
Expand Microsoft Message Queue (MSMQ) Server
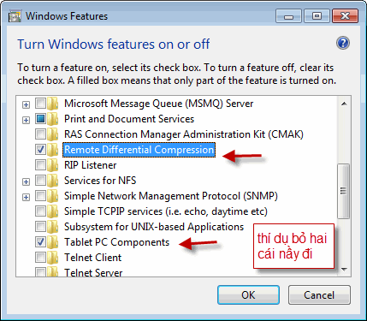point(26,104)
